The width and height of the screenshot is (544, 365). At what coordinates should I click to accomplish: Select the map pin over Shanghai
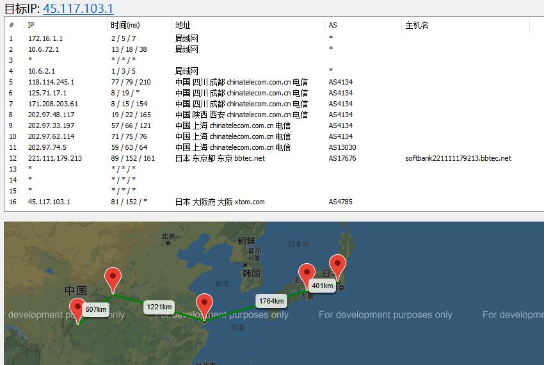[x=204, y=306]
